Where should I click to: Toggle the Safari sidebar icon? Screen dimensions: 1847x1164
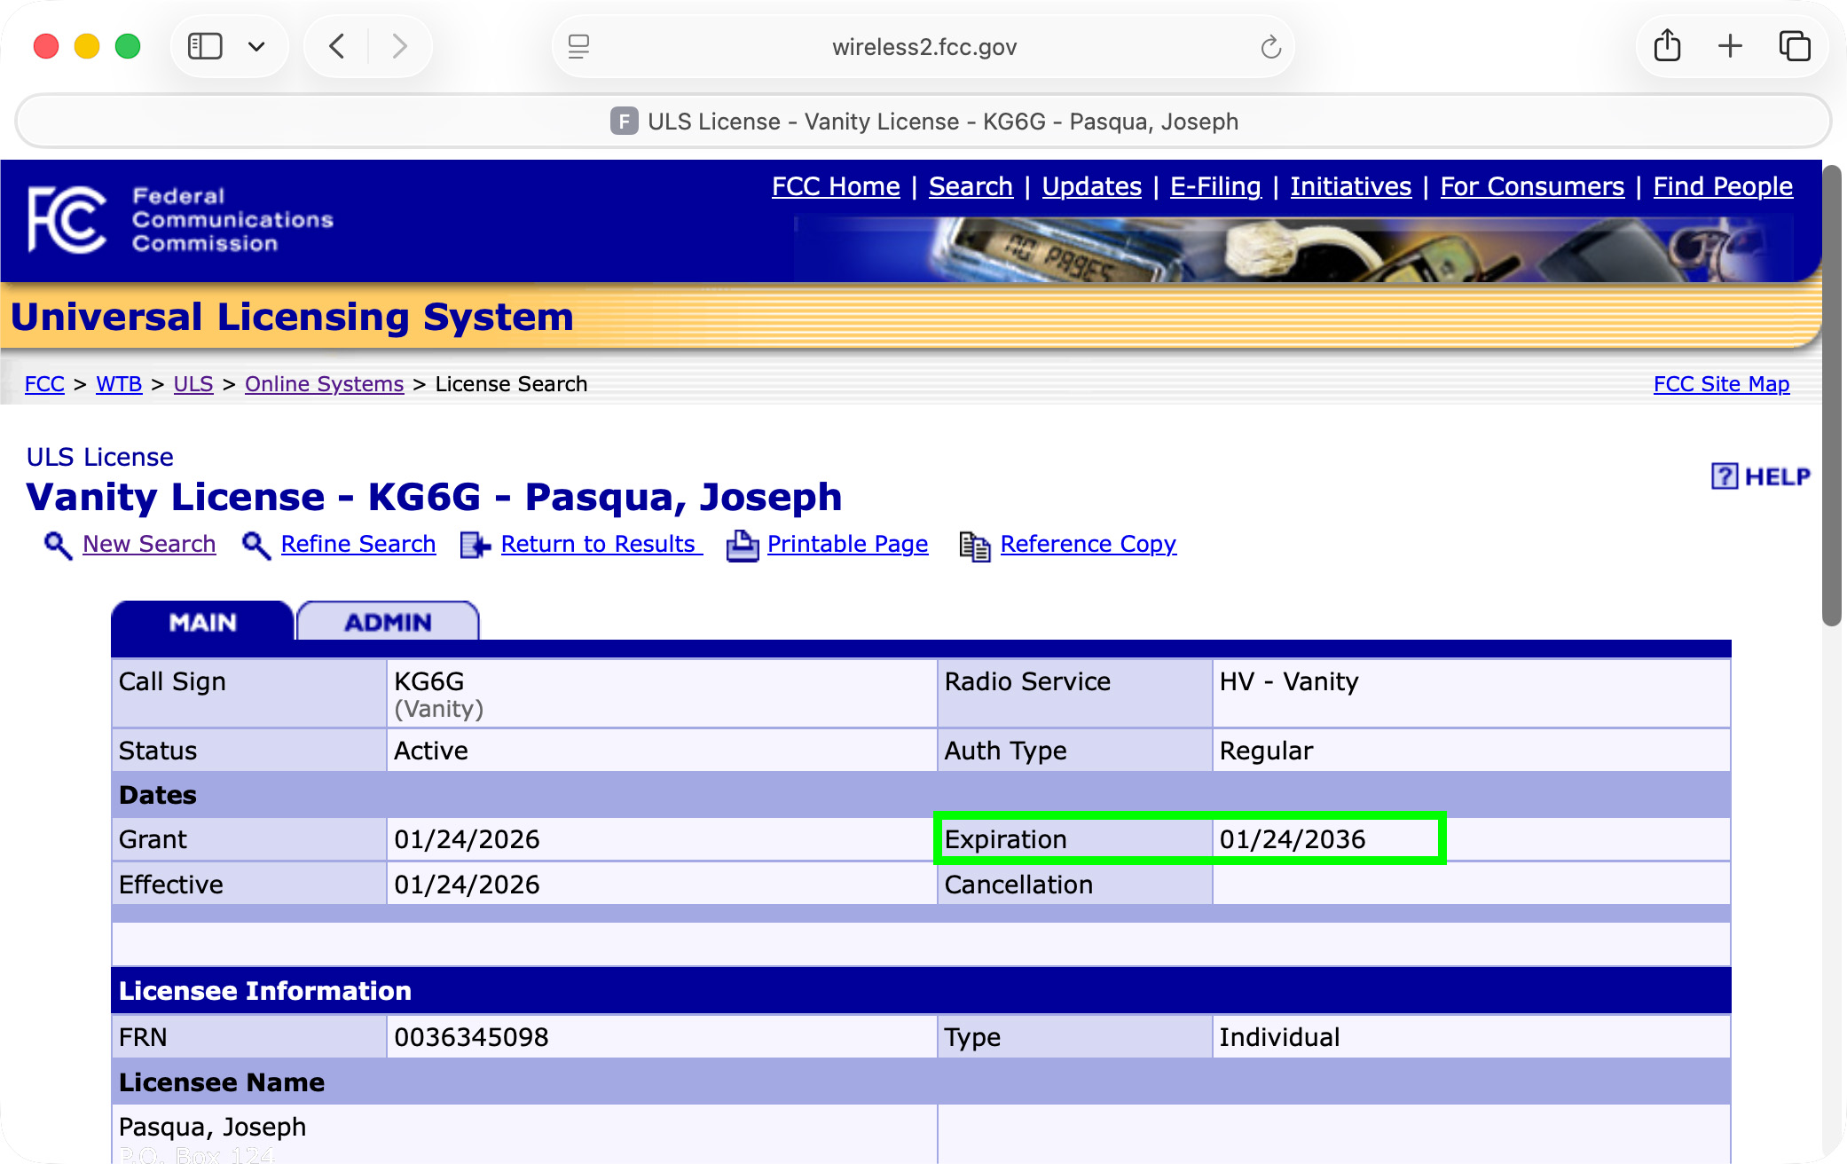tap(204, 45)
